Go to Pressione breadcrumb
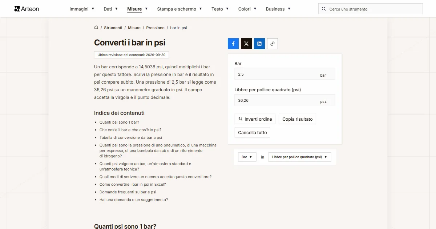This screenshot has width=436, height=229. (x=155, y=28)
